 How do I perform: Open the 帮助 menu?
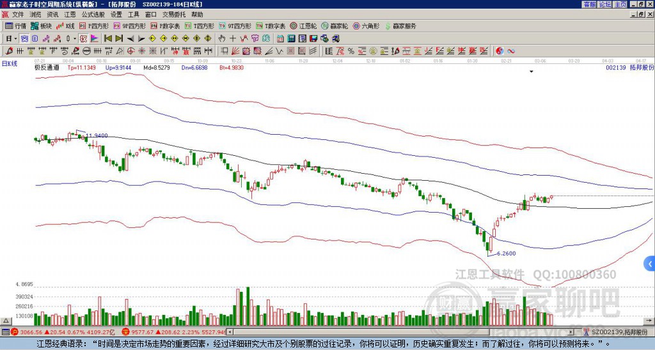click(197, 15)
